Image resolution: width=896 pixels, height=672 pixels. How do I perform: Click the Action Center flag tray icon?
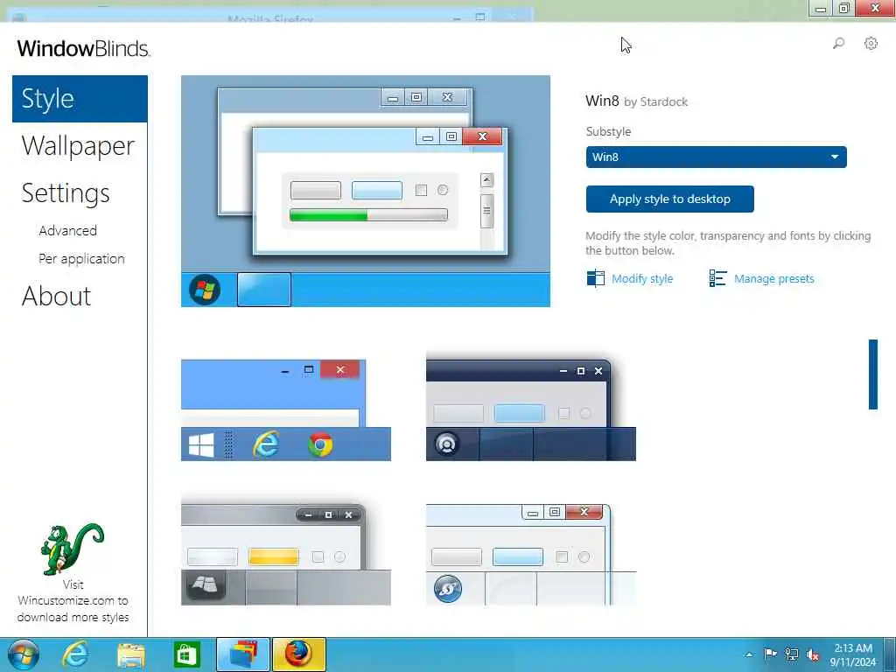point(770,654)
